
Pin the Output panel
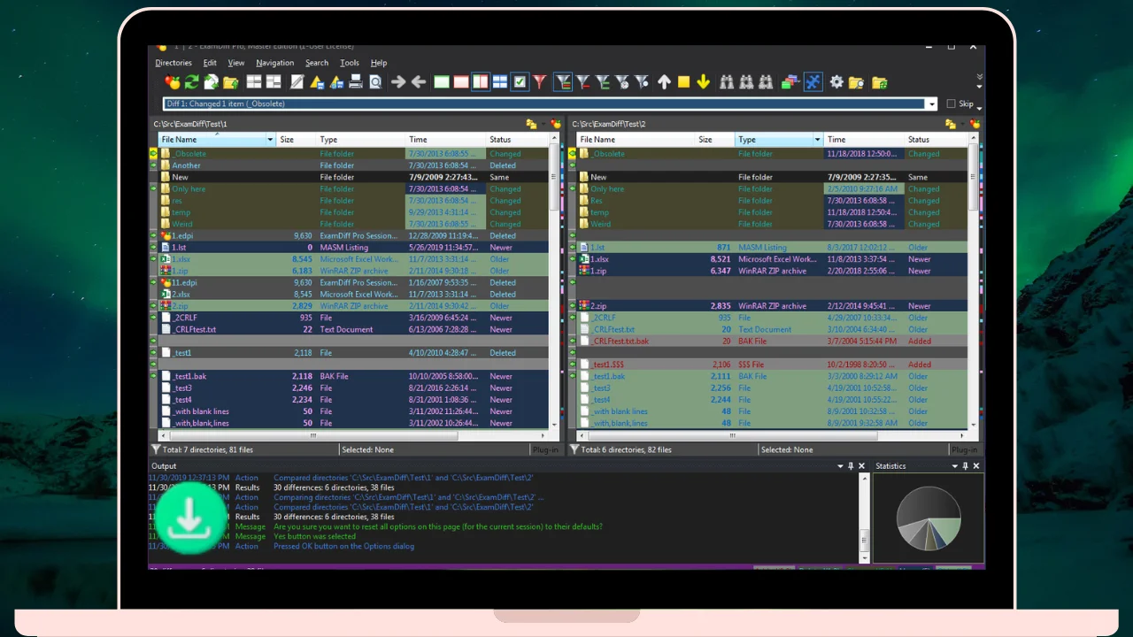[851, 466]
